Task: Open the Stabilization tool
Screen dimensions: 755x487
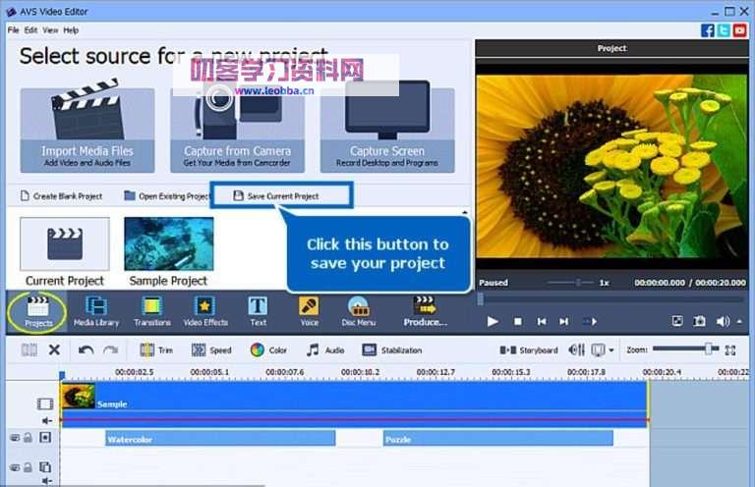Action: point(392,350)
